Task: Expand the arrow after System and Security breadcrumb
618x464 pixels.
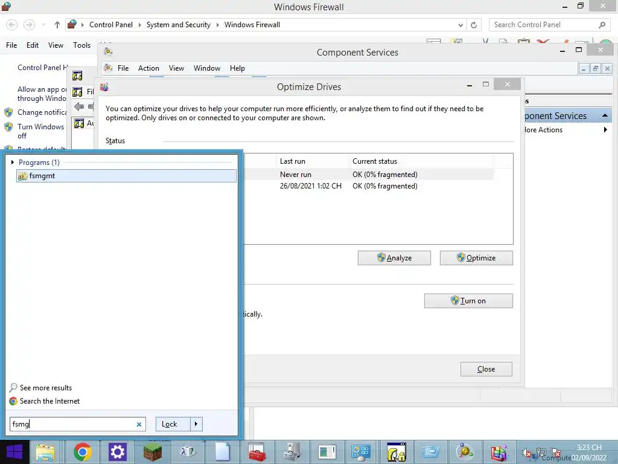Action: 217,25
